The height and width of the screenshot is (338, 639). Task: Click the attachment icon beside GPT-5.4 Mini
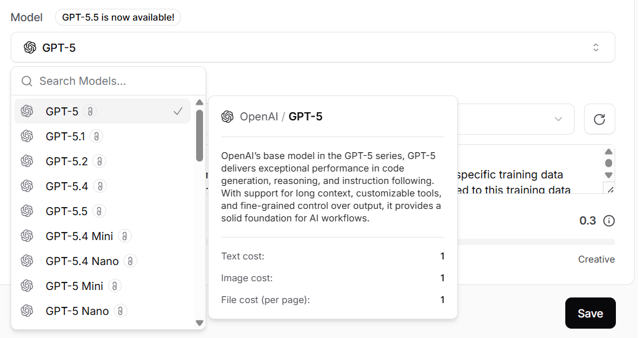click(125, 236)
